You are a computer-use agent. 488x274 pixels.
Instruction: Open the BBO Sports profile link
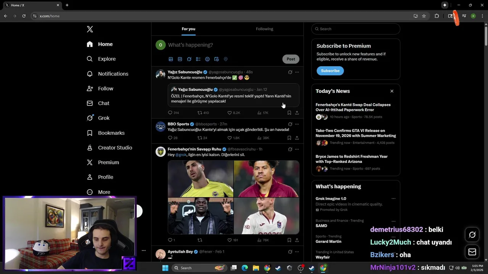[x=178, y=124]
